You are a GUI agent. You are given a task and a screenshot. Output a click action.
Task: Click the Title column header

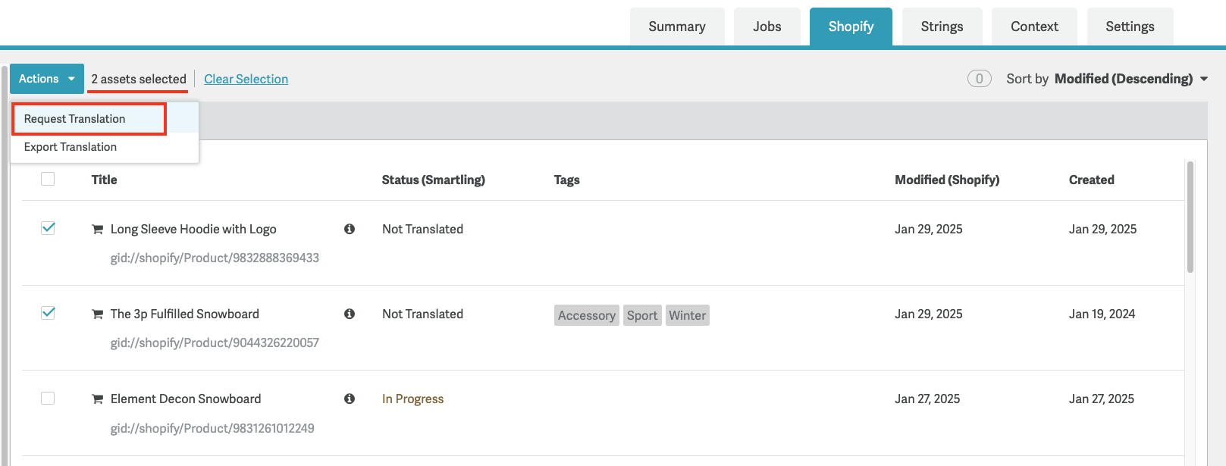104,180
